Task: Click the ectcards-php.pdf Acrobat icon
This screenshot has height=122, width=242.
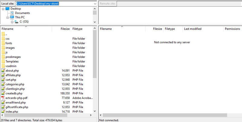Action: tap(3, 98)
